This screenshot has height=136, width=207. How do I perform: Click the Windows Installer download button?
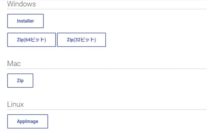pos(25,21)
